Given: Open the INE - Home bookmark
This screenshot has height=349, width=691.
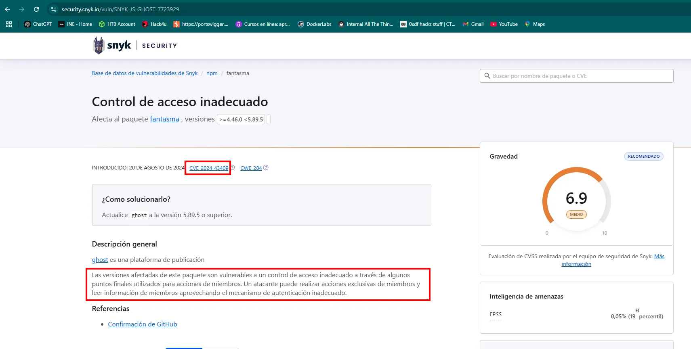Looking at the screenshot, I should (75, 24).
